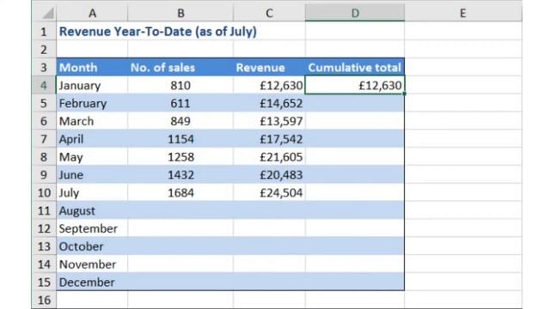Image resolution: width=550 pixels, height=309 pixels.
Task: Select row 7 header
Action: click(x=44, y=139)
